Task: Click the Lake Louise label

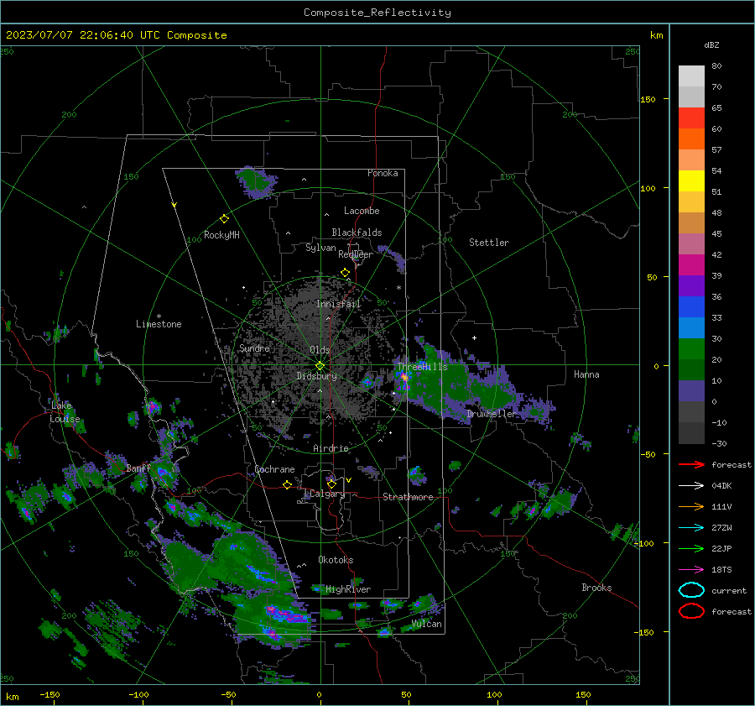Action: (65, 412)
